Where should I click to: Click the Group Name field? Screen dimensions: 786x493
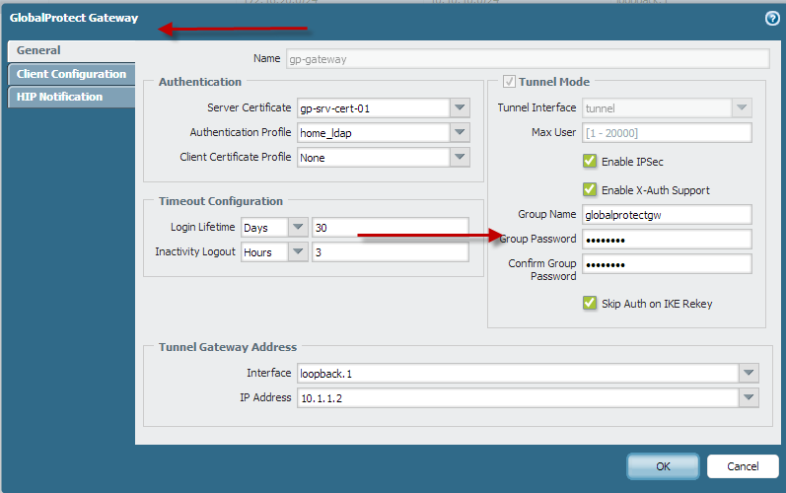click(x=667, y=215)
